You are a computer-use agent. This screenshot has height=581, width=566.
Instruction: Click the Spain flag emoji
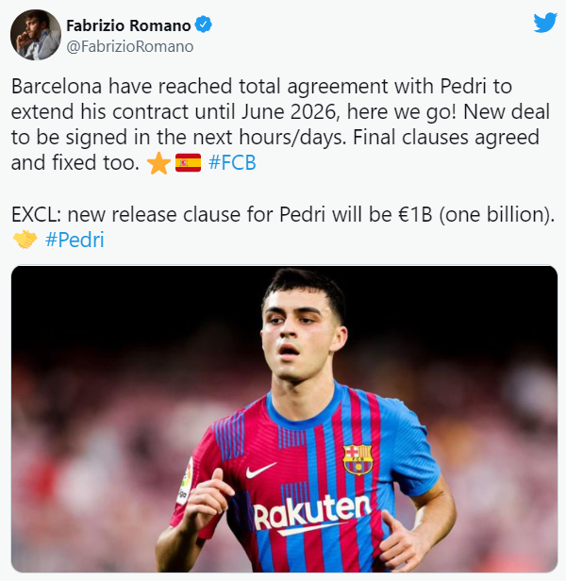coord(188,163)
